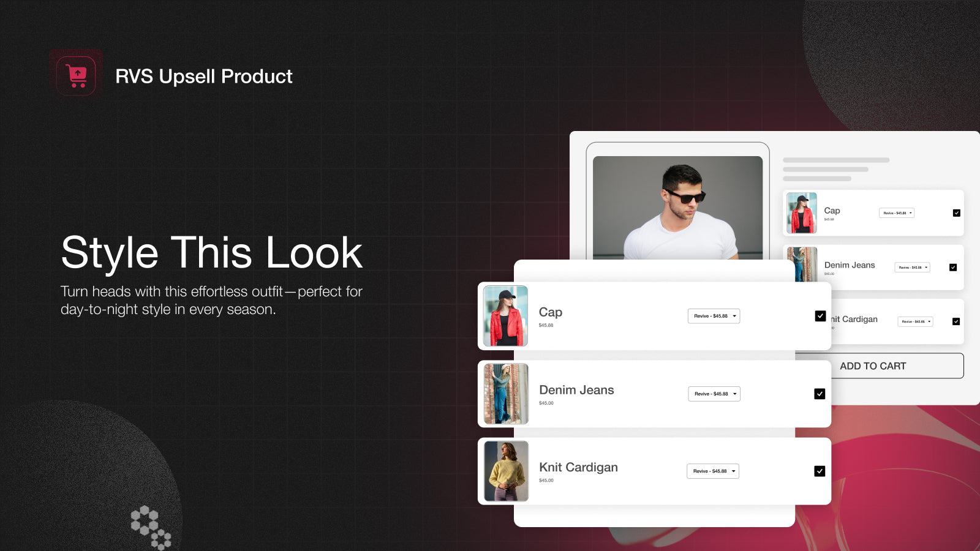
Task: Select the Cap product thumbnail in the front card
Action: click(x=505, y=316)
